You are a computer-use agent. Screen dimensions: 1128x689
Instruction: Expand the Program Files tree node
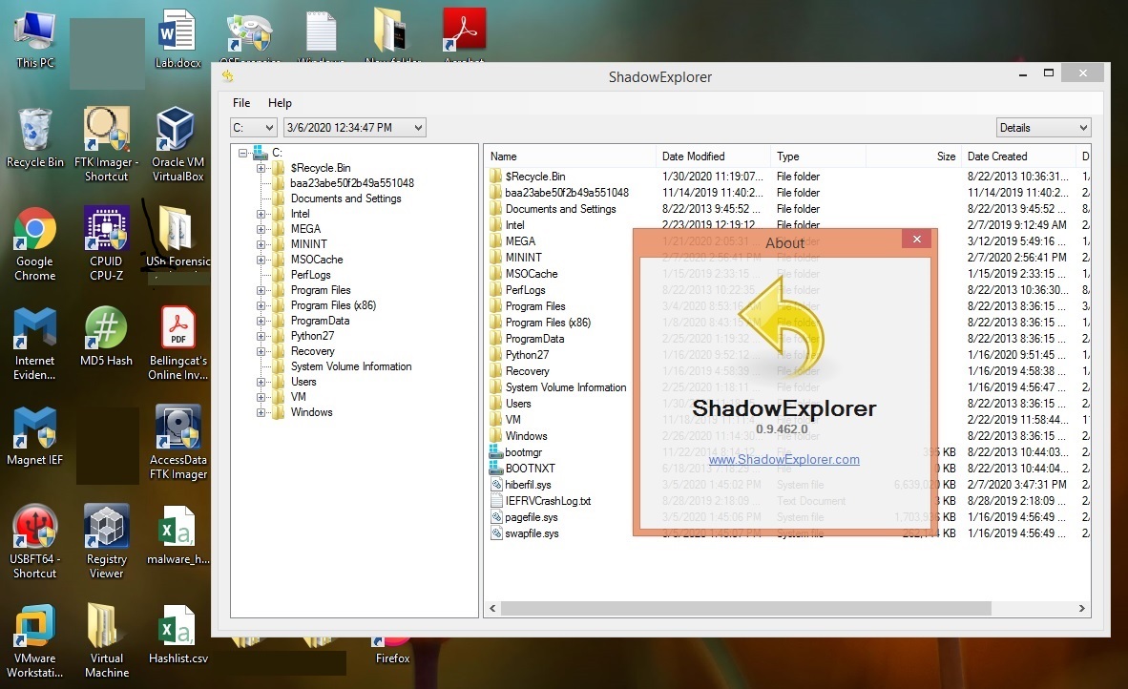(x=263, y=290)
